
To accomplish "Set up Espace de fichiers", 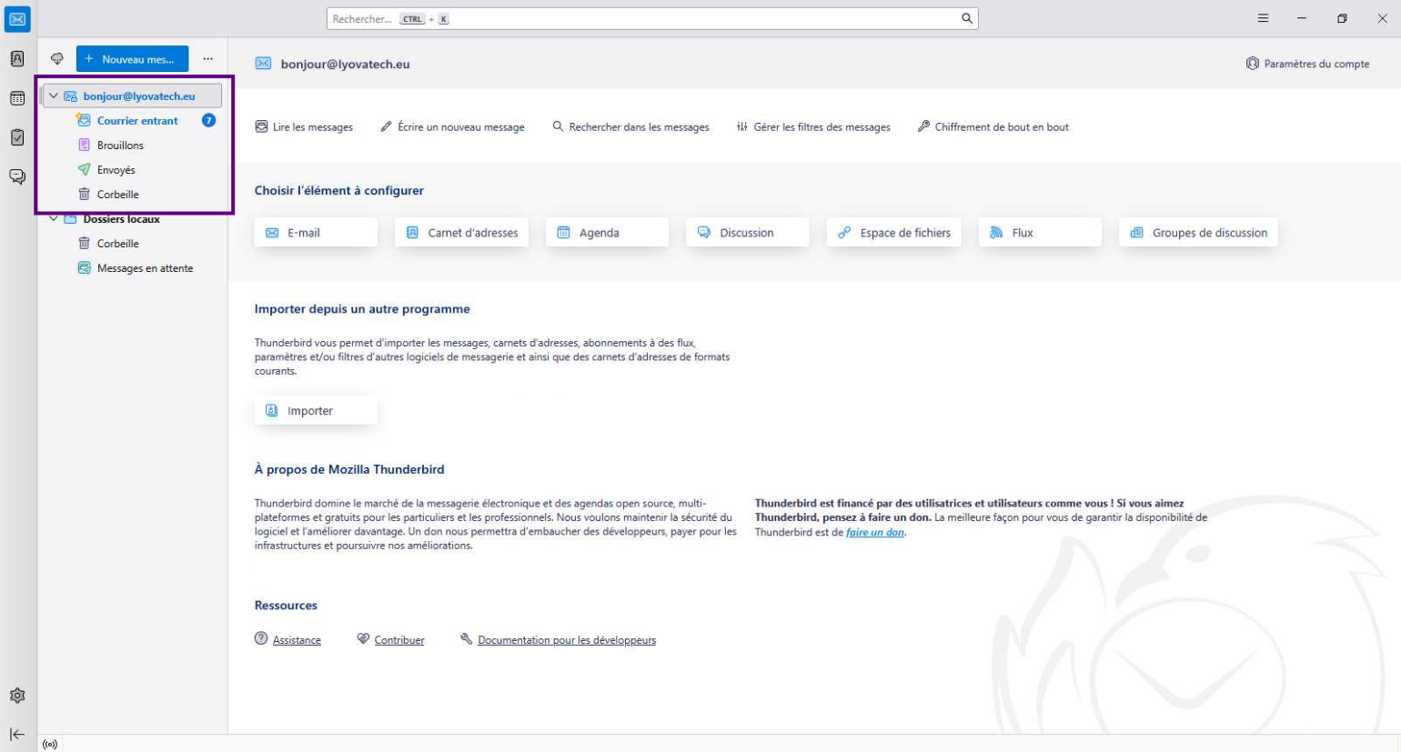I will click(894, 233).
